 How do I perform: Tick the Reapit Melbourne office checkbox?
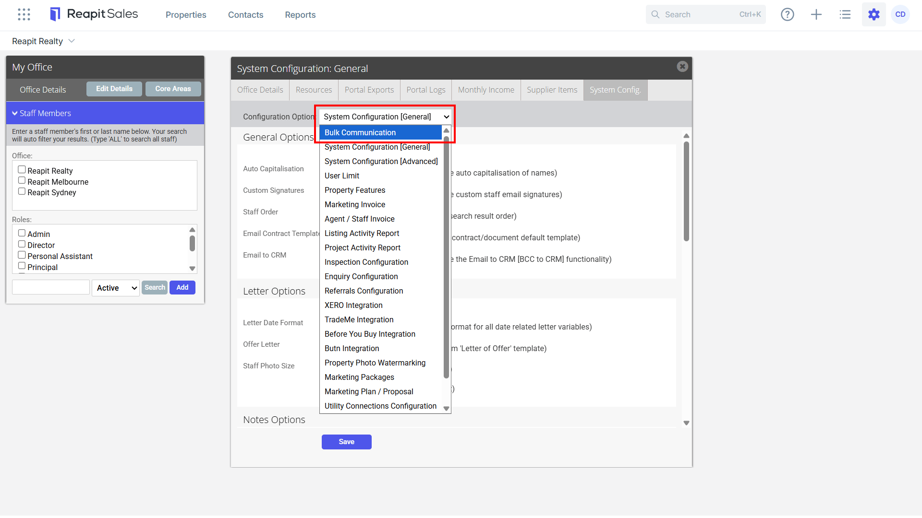pyautogui.click(x=22, y=180)
